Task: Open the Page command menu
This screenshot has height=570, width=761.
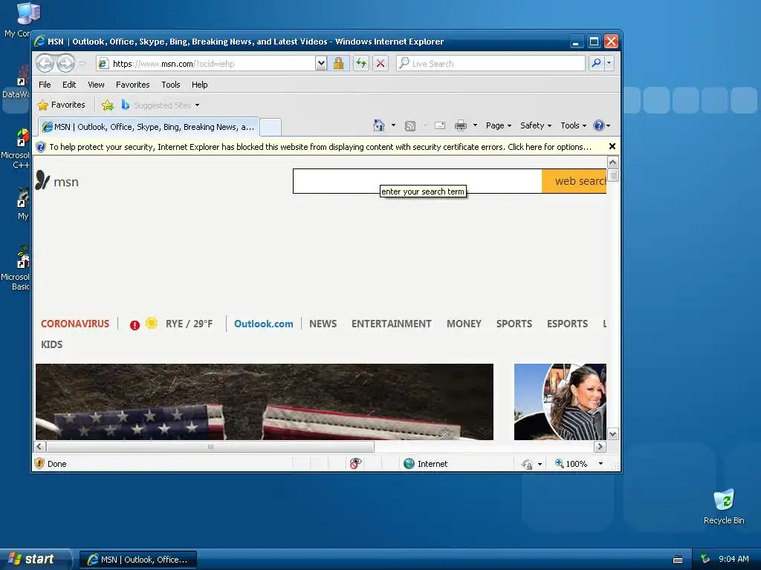Action: [x=499, y=125]
